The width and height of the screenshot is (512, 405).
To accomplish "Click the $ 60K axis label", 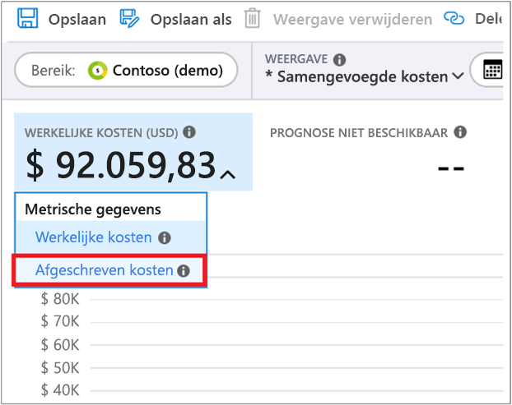I will (x=60, y=345).
